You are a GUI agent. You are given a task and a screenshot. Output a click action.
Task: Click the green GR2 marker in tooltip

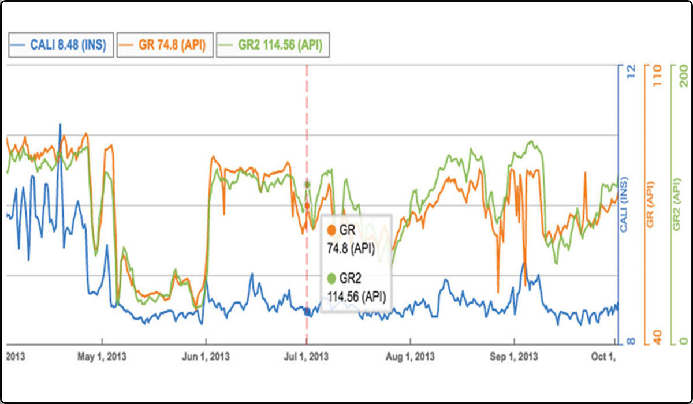click(x=331, y=279)
